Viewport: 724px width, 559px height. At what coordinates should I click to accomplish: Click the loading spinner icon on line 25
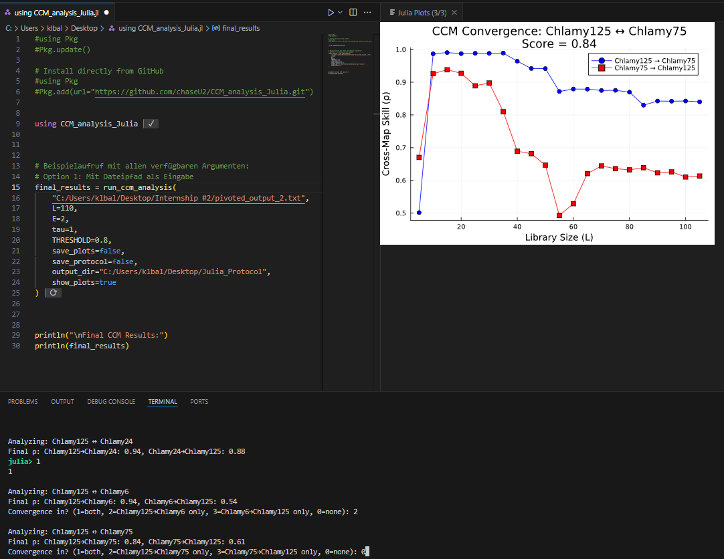(x=53, y=293)
